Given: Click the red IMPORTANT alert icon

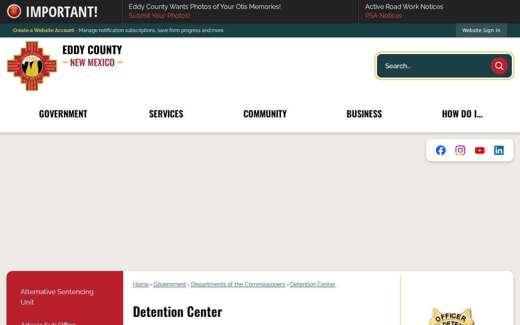Looking at the screenshot, I should click(x=14, y=11).
